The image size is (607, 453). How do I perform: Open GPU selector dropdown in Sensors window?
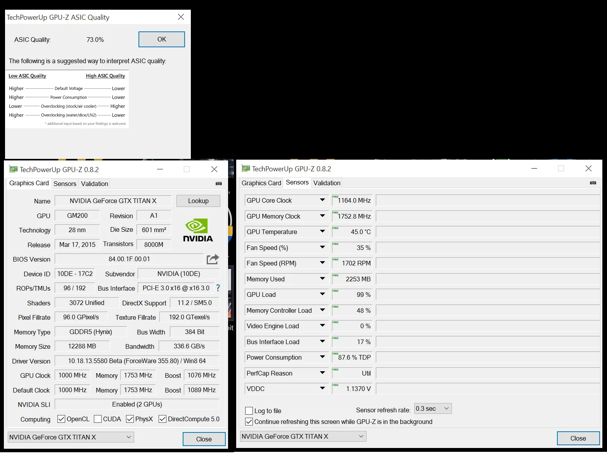coord(303,436)
